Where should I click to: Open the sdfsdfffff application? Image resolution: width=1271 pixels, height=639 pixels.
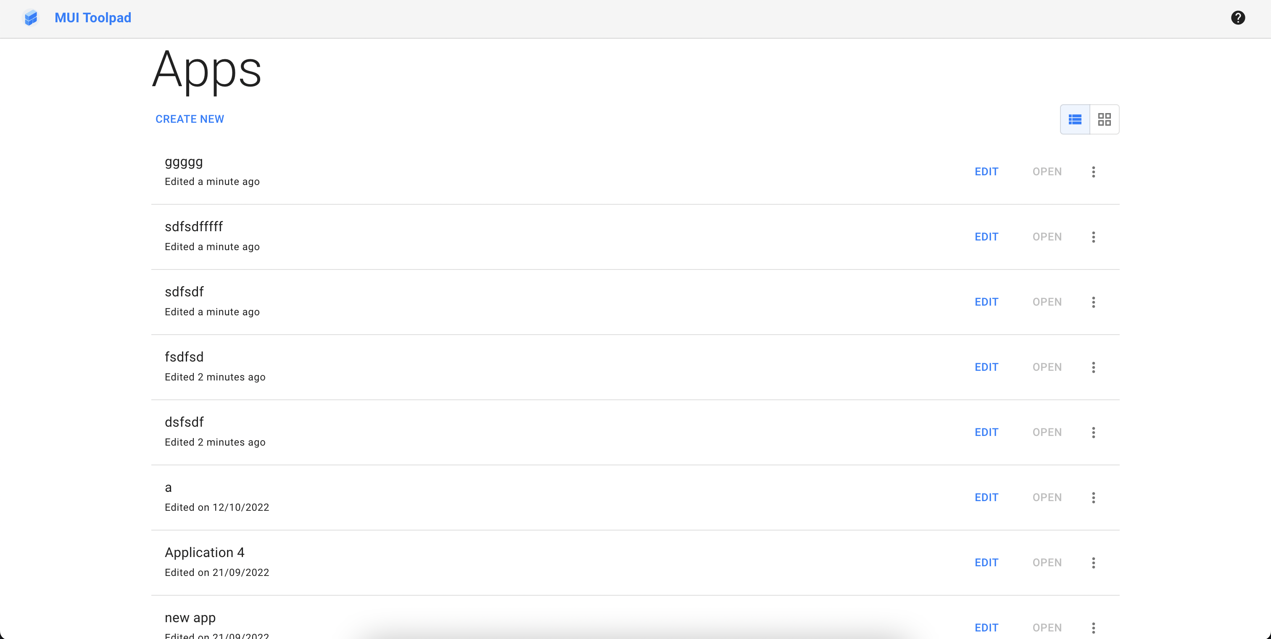coord(1047,236)
